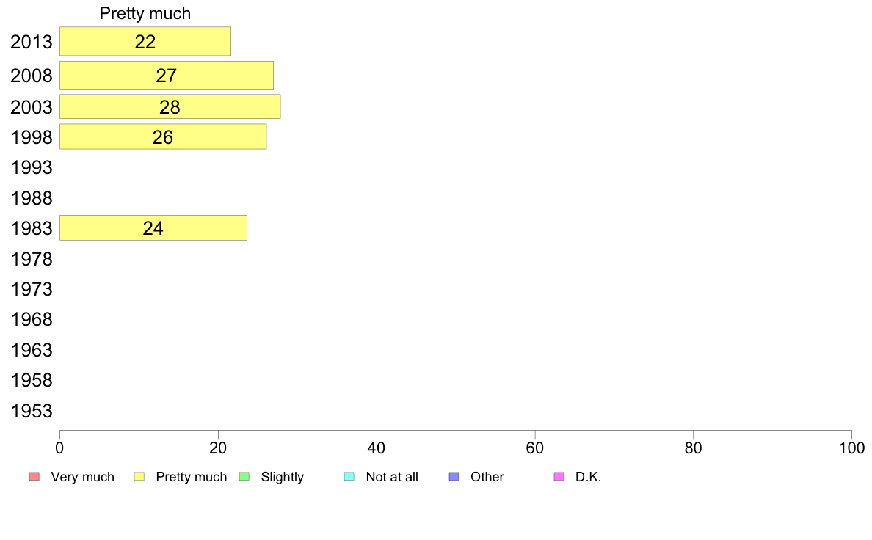Image resolution: width=872 pixels, height=540 pixels.
Task: Click the magenta D.K. legend swatch
Action: coord(559,477)
